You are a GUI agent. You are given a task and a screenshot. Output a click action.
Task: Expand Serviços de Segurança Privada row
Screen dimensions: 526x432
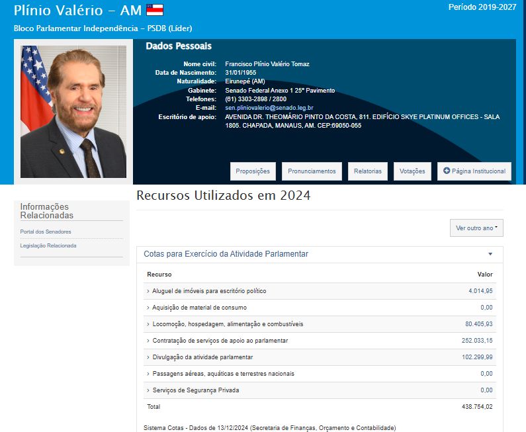[x=193, y=390]
